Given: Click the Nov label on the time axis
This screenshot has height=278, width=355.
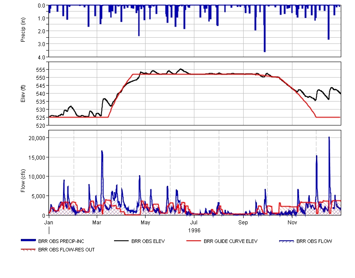Looking at the screenshot, I should click(x=292, y=221).
